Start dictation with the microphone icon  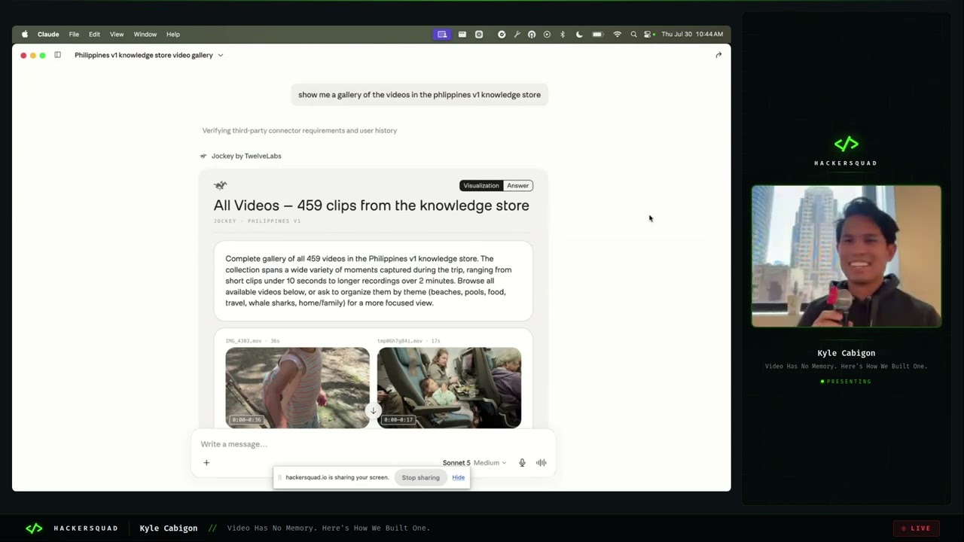click(x=522, y=463)
